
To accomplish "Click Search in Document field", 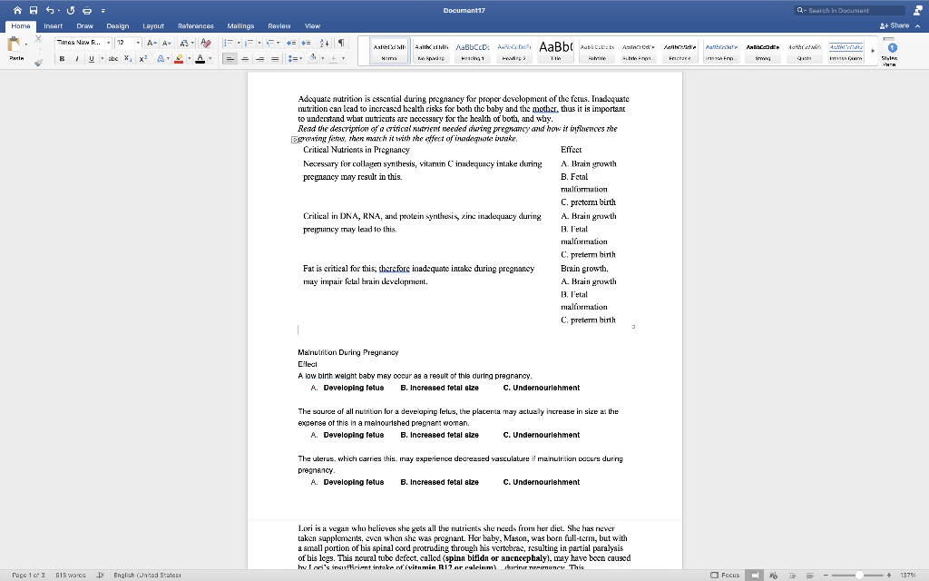I will coord(849,10).
